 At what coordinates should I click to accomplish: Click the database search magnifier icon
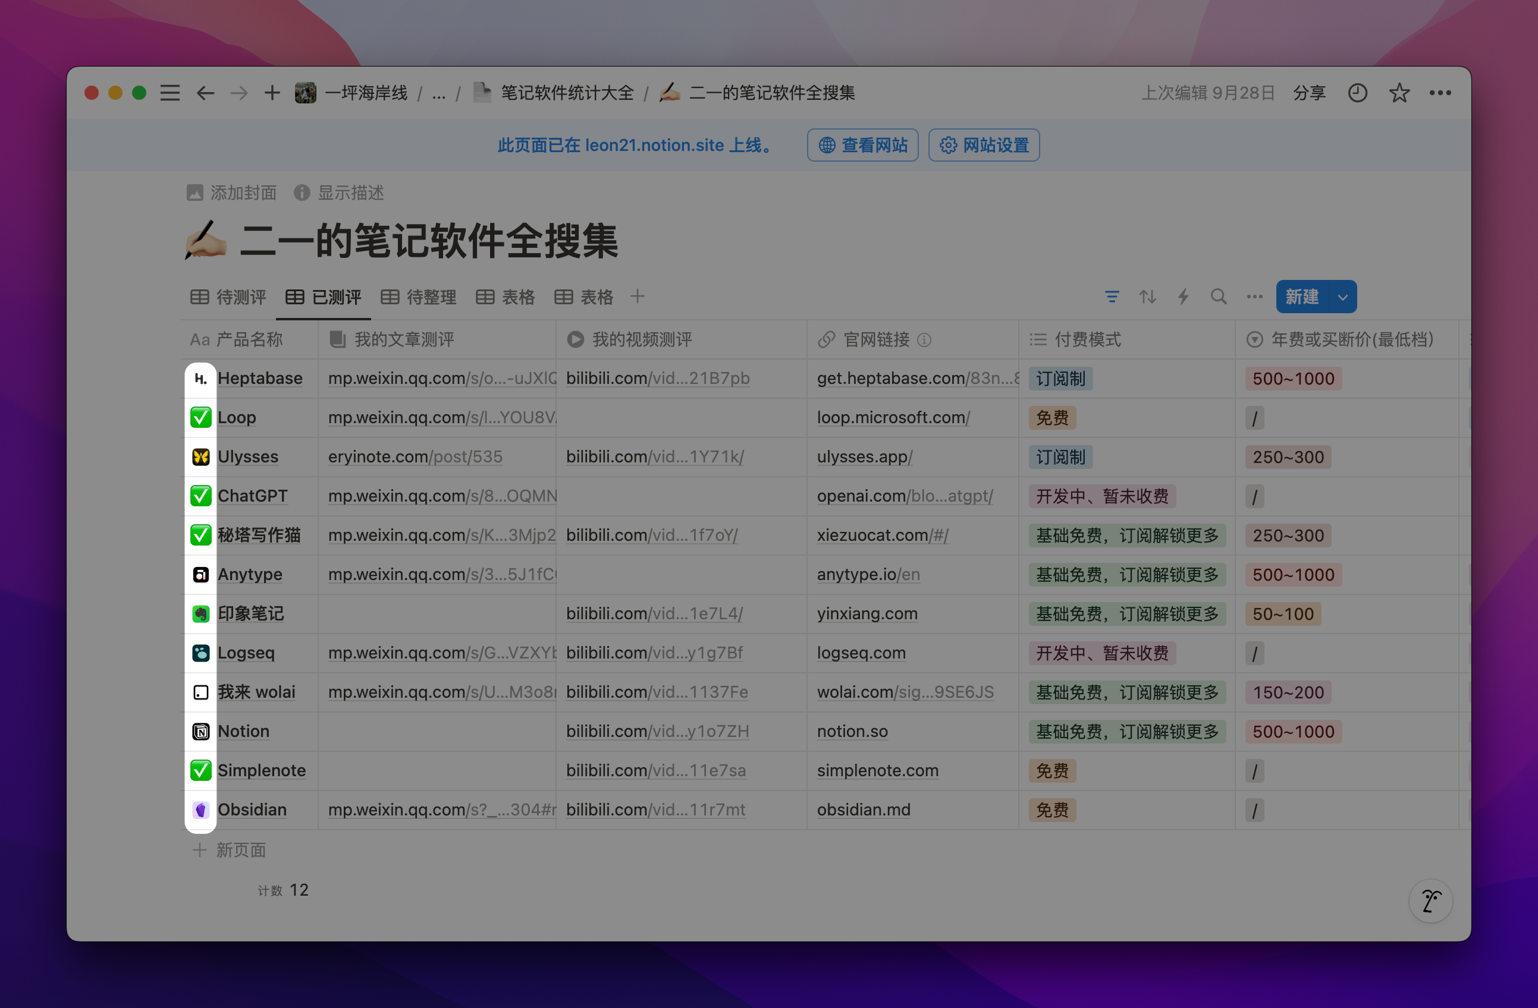coord(1219,297)
